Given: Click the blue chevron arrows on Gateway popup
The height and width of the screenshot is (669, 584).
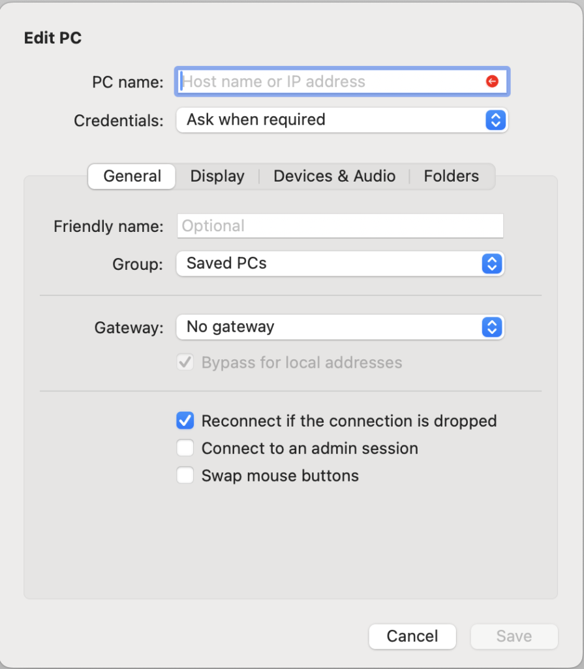Looking at the screenshot, I should (492, 327).
